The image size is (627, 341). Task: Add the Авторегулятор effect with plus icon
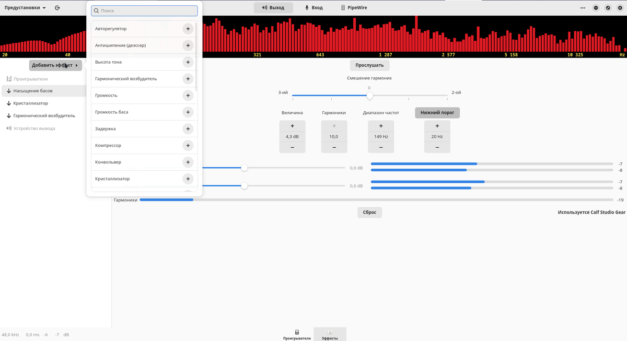pyautogui.click(x=188, y=29)
